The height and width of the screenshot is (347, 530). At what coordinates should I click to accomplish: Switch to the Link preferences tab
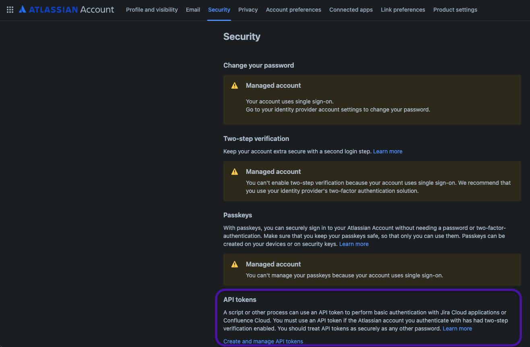point(403,10)
